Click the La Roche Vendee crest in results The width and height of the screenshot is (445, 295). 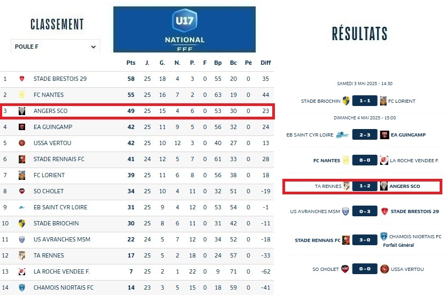click(383, 160)
